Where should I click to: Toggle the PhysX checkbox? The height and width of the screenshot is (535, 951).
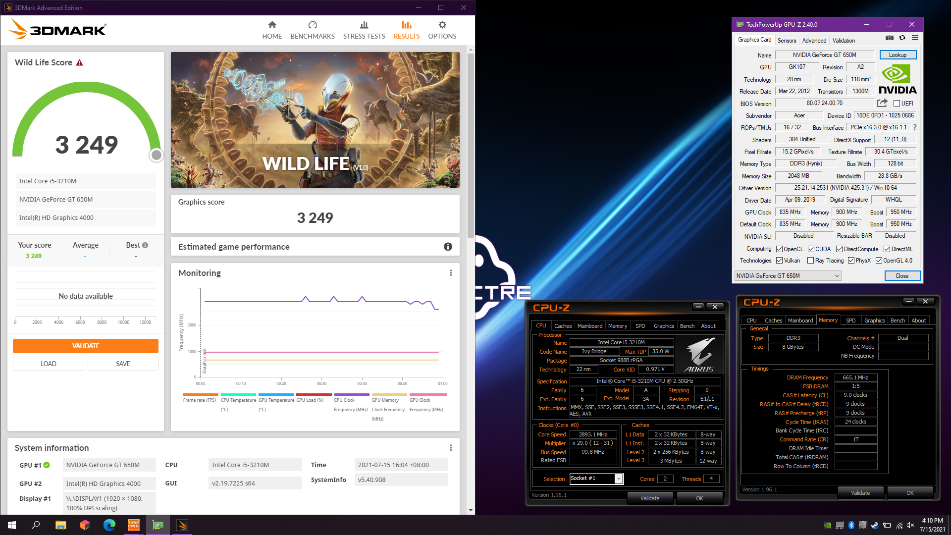tap(851, 261)
